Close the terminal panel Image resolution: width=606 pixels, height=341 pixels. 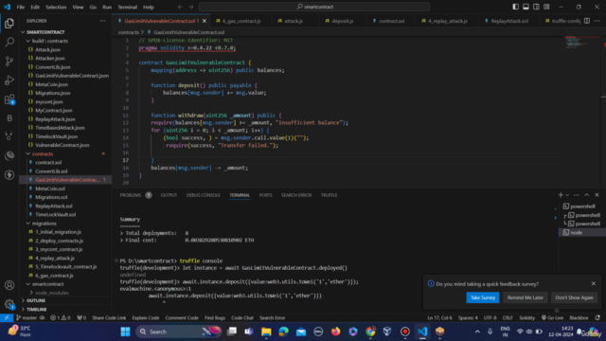pos(597,195)
